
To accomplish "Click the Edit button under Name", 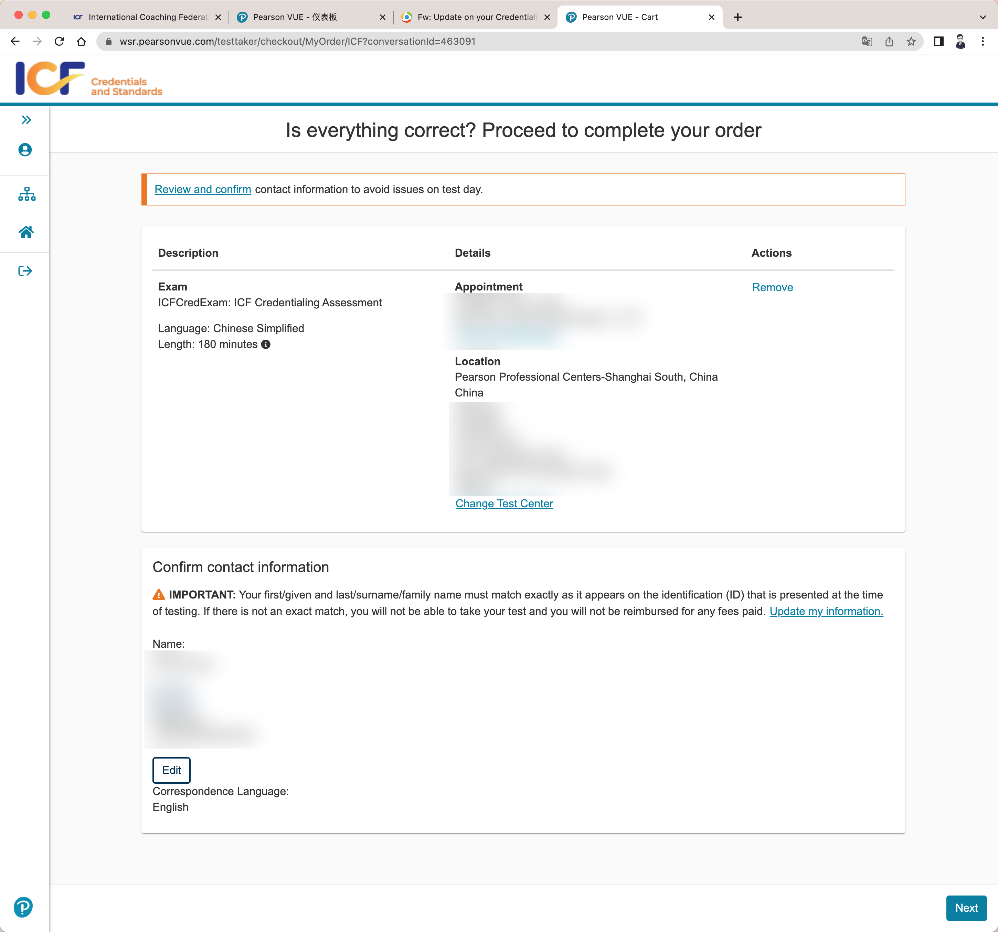I will tap(171, 770).
